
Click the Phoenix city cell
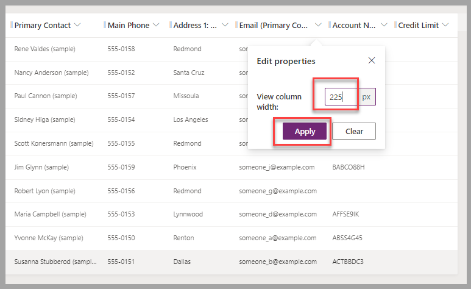[185, 167]
